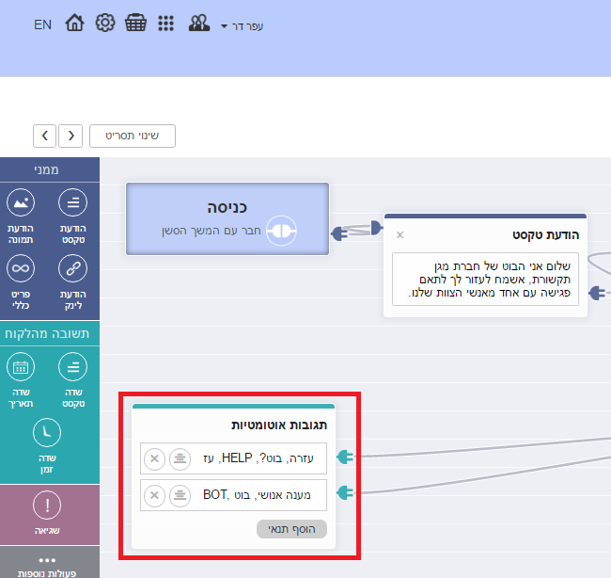This screenshot has height=578, width=611.
Task: Click the home icon in header
Action: (74, 24)
